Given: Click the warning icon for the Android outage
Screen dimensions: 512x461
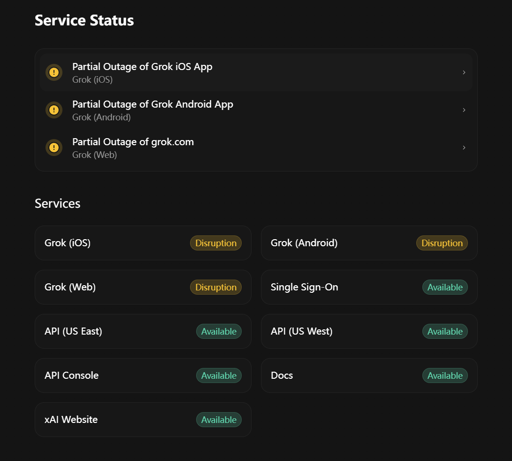Looking at the screenshot, I should coord(54,110).
